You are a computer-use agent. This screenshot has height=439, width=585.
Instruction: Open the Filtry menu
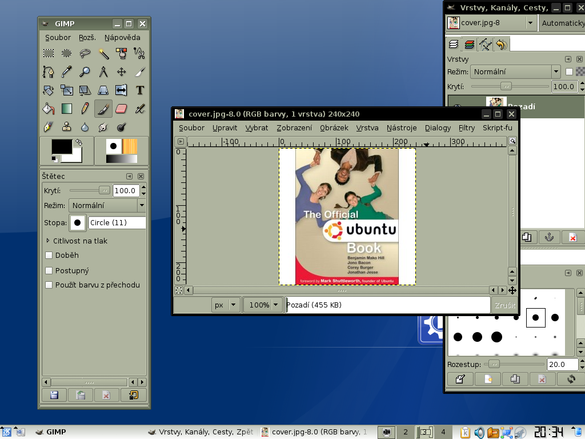466,128
